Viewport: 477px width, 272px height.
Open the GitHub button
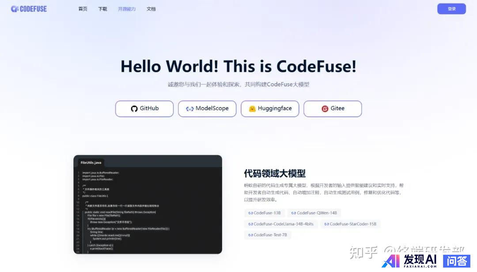(144, 109)
